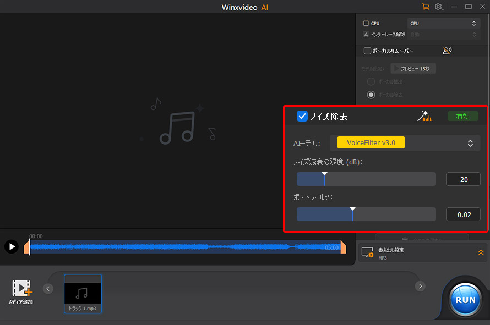Select the トラック 1.mp3 thumbnail
490x325 pixels.
[83, 294]
